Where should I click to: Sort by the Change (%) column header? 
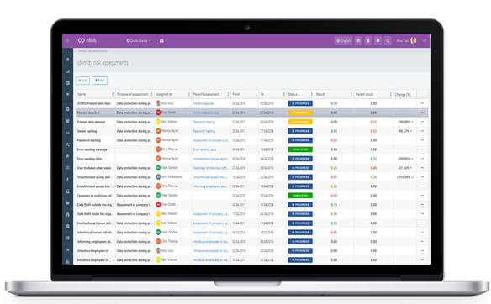pos(403,94)
